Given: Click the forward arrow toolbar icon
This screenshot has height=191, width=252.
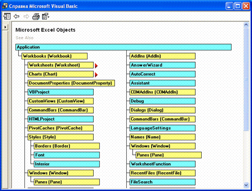Looking at the screenshot, I should point(26,17).
